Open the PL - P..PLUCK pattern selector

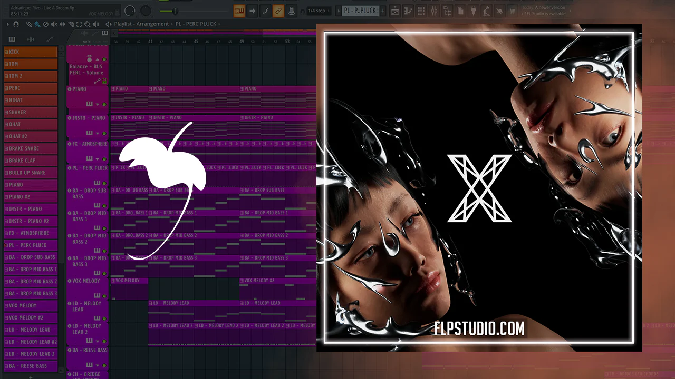point(361,11)
